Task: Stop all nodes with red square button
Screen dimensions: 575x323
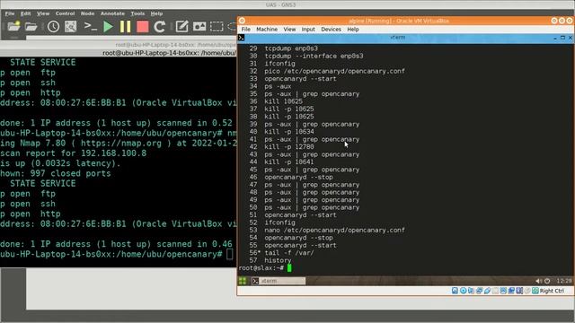Action: click(x=142, y=26)
